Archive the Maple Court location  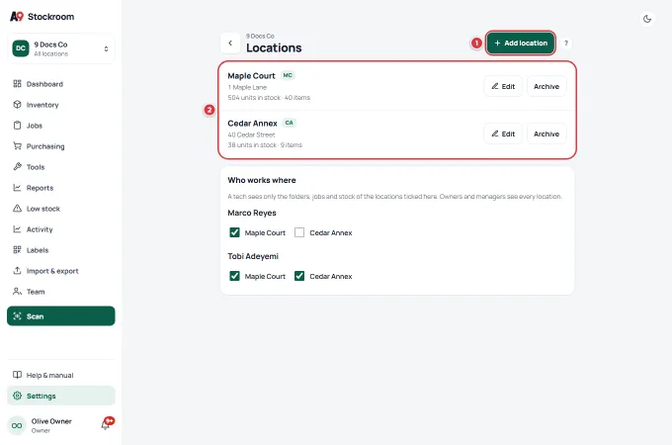tap(546, 86)
